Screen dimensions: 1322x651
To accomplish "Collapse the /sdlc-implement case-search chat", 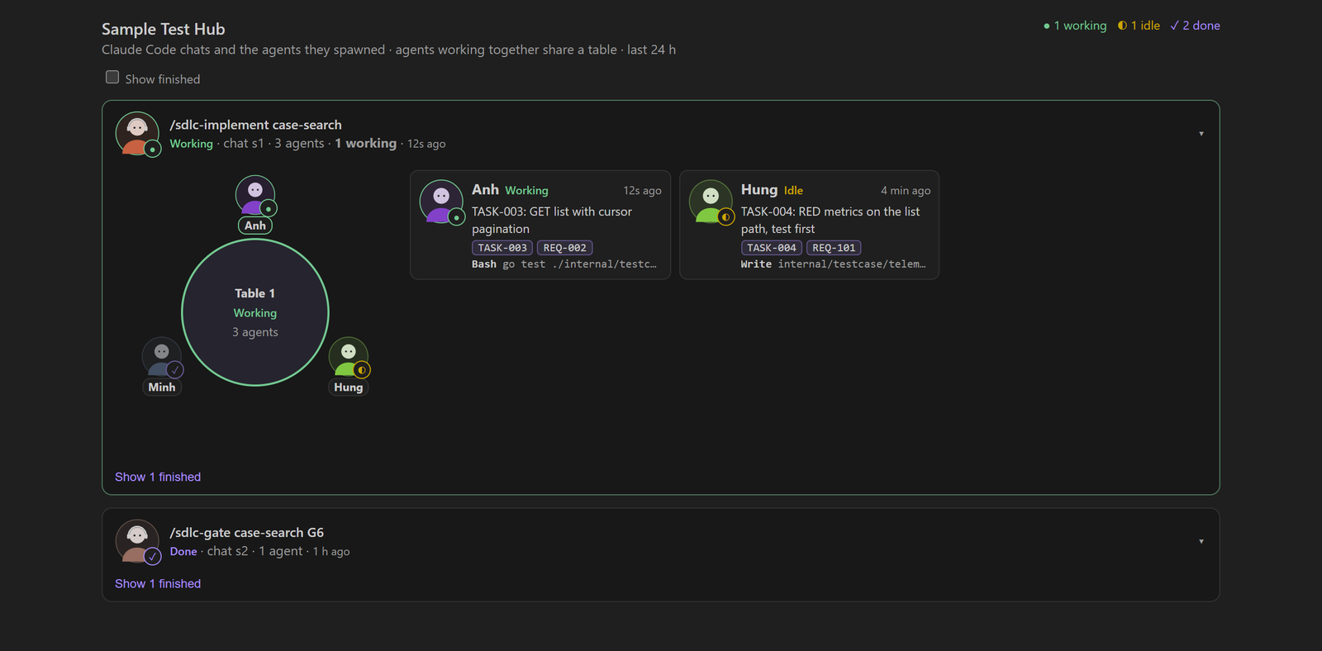I will (x=1201, y=134).
